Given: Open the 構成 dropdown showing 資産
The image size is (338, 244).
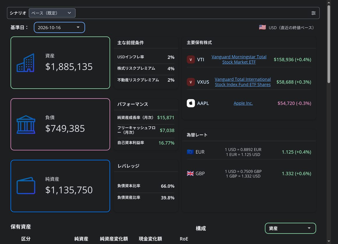Looking at the screenshot, I should click(x=291, y=228).
